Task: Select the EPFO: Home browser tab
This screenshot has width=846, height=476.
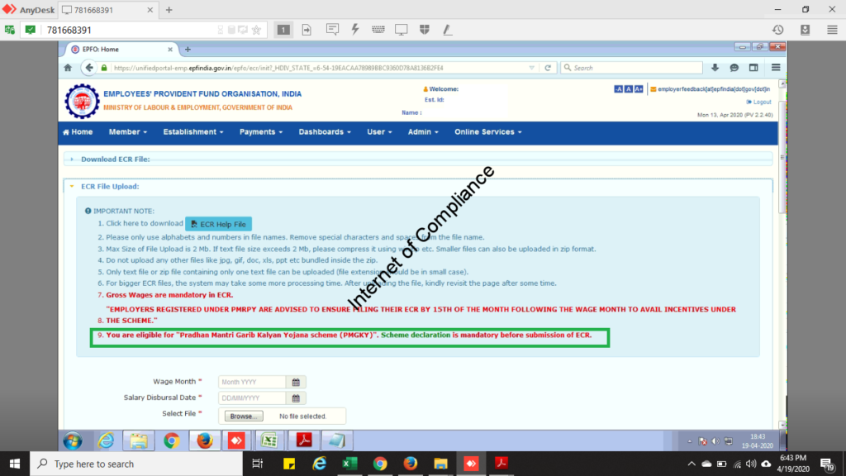Action: [122, 49]
